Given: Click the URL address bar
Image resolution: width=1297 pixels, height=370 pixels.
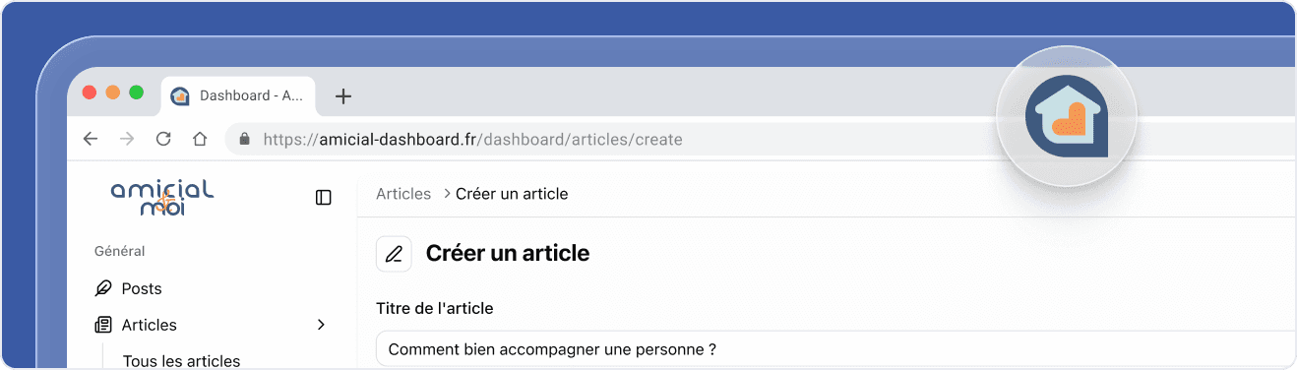Looking at the screenshot, I should point(760,140).
